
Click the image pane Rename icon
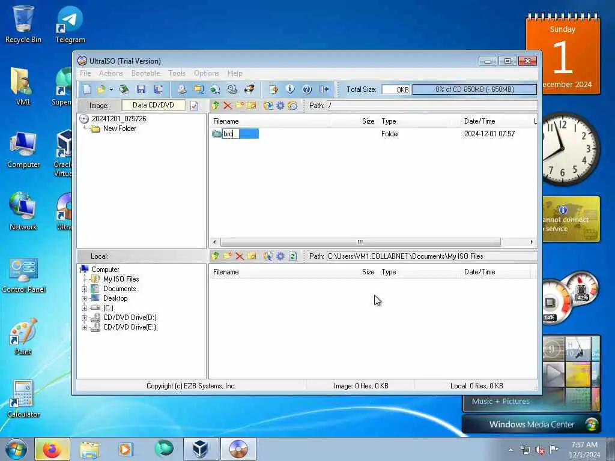tap(252, 106)
